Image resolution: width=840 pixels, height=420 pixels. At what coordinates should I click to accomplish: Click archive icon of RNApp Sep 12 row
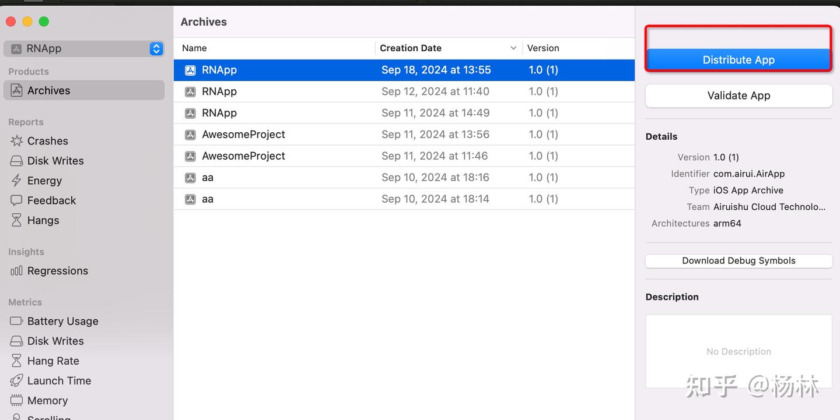pos(190,92)
